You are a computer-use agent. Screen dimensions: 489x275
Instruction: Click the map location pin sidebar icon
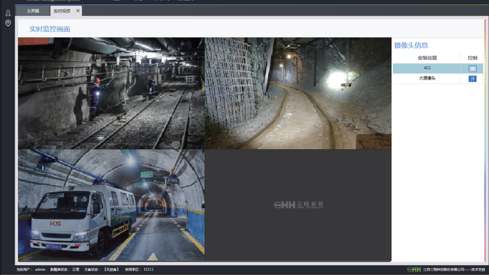[x=8, y=23]
